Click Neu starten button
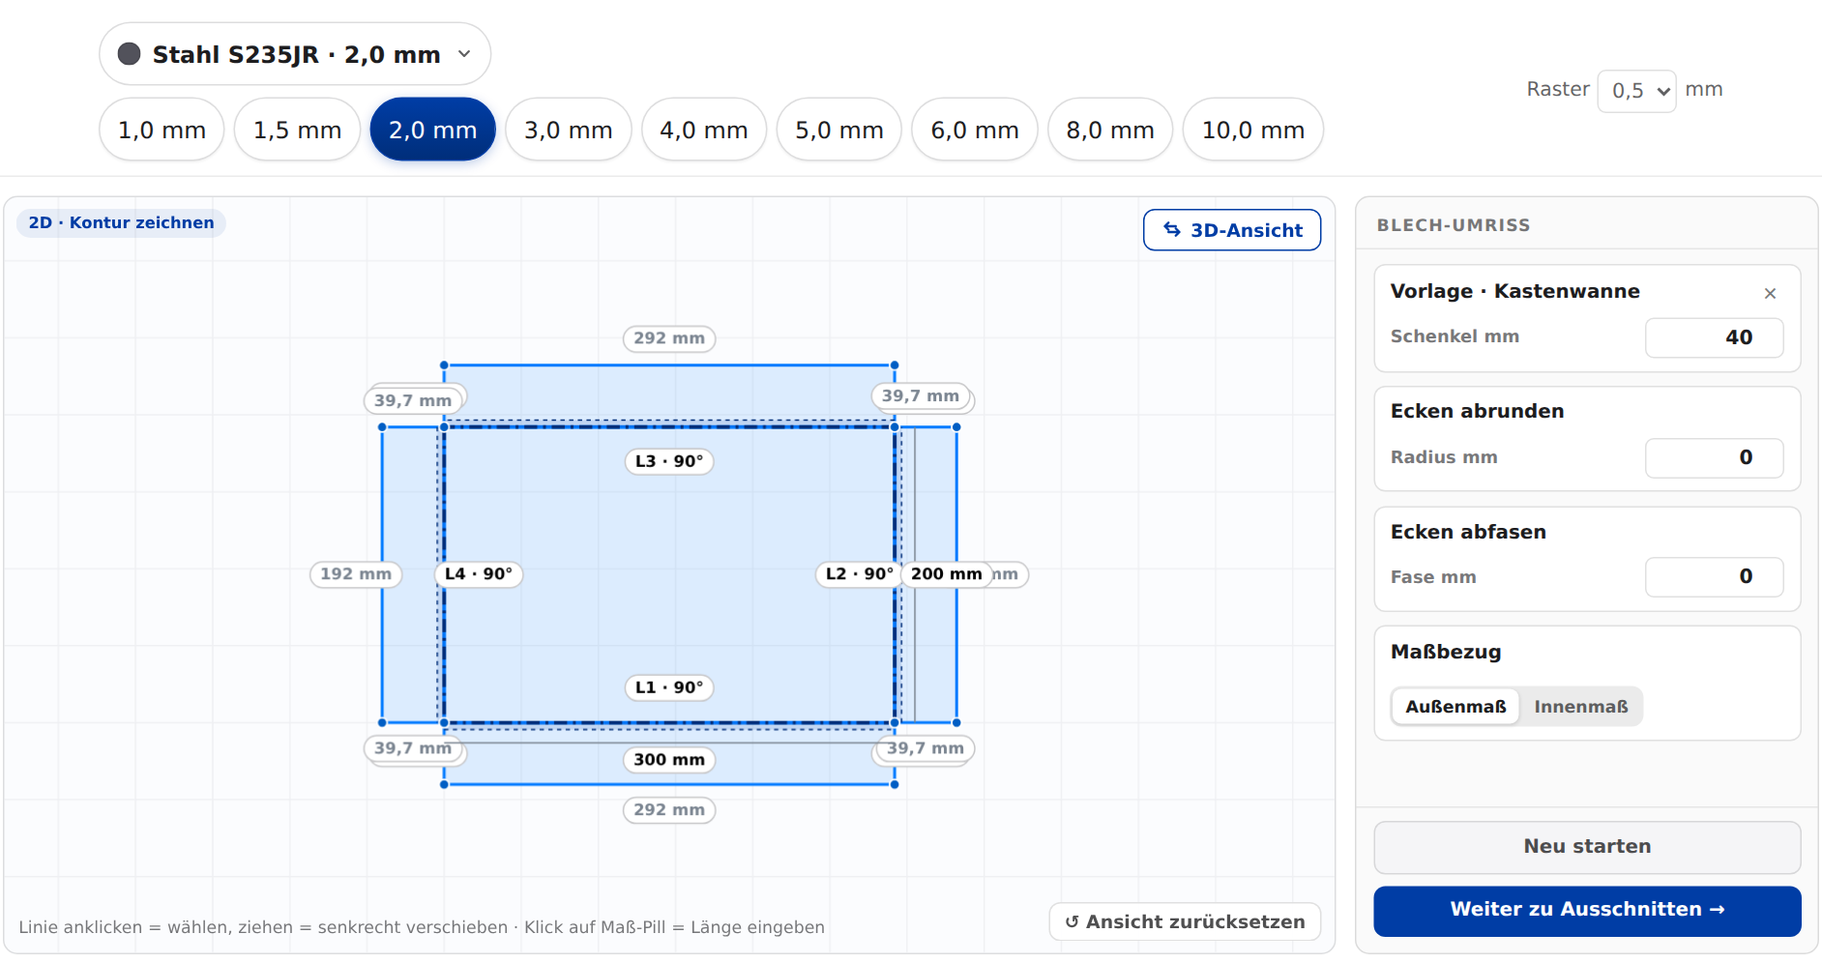The image size is (1822, 963). 1587,847
